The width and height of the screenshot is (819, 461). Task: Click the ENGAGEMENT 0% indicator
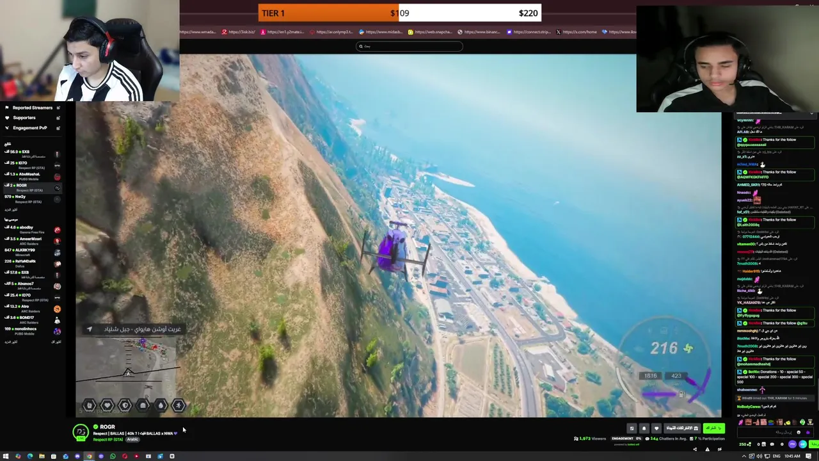tap(627, 439)
